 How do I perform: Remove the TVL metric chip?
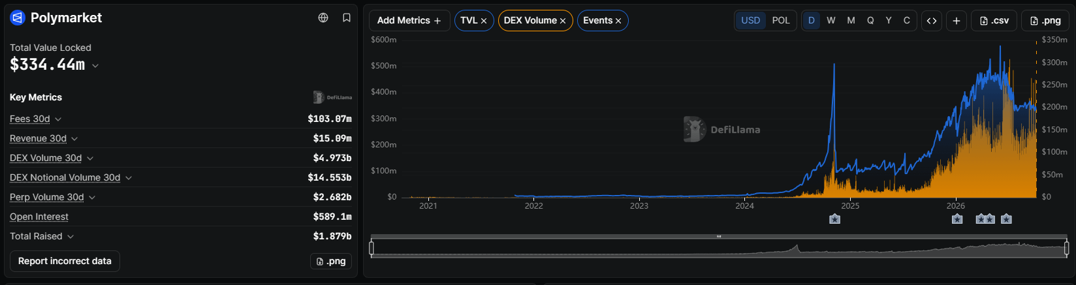484,21
